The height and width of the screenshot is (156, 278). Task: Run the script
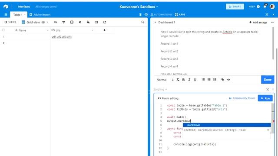pyautogui.click(x=265, y=98)
